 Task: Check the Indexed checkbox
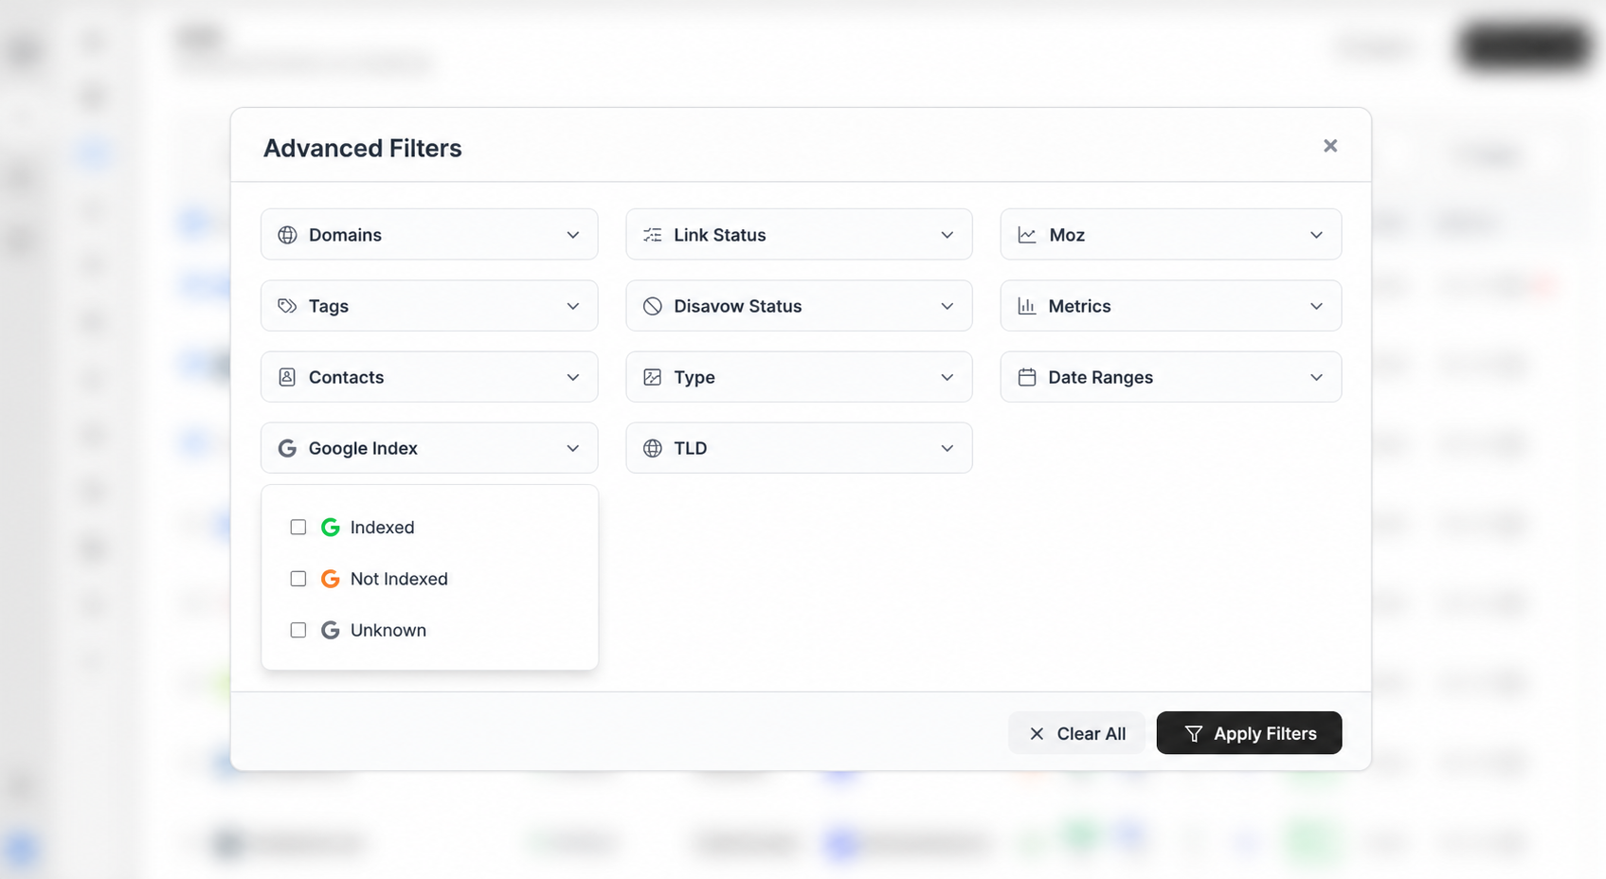point(298,528)
